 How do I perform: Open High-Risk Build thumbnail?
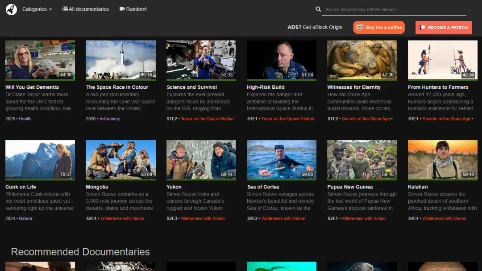pos(282,60)
